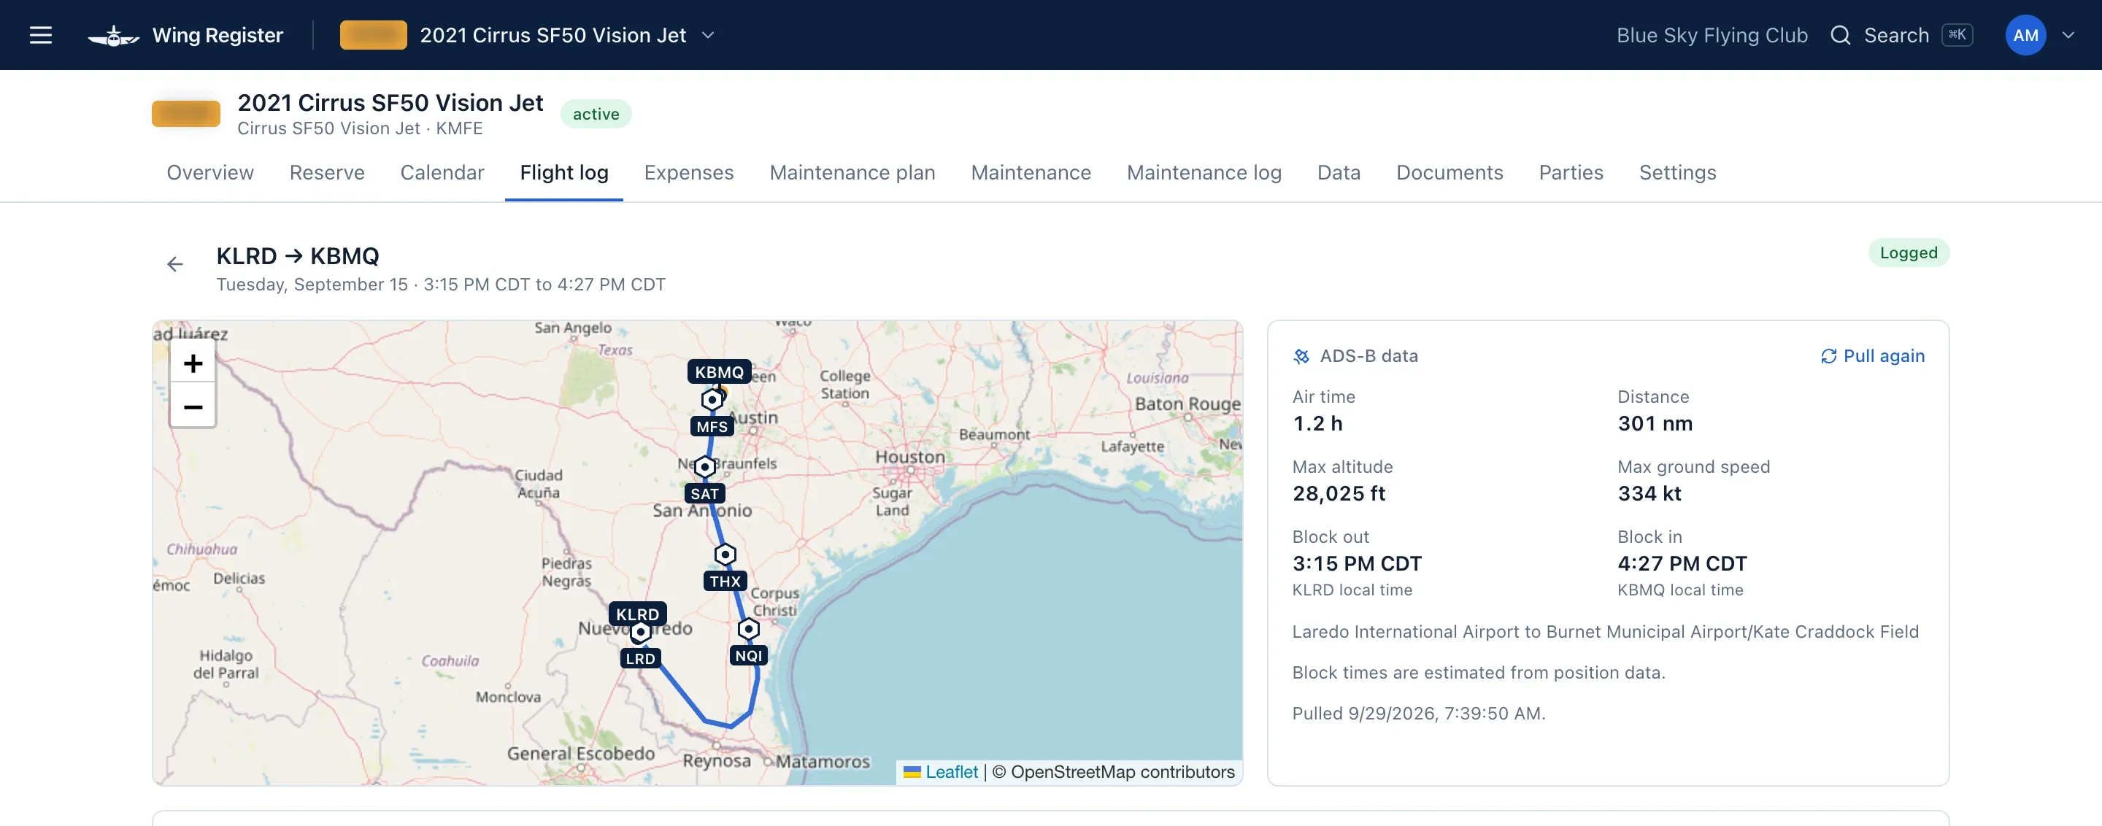2102x826 pixels.
Task: View the Parties tab
Action: click(1571, 173)
